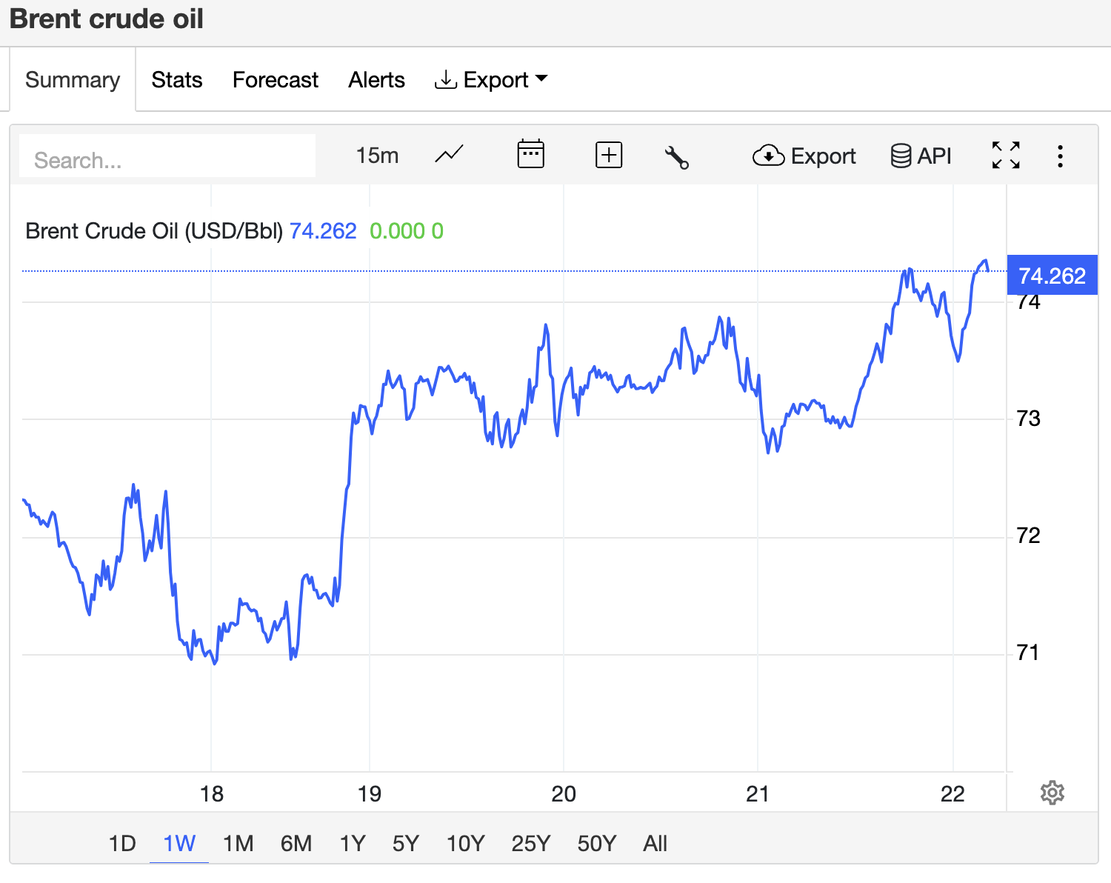Focus the Search input field

[x=167, y=156]
